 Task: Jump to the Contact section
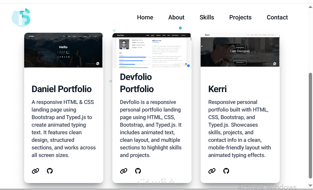tap(277, 17)
